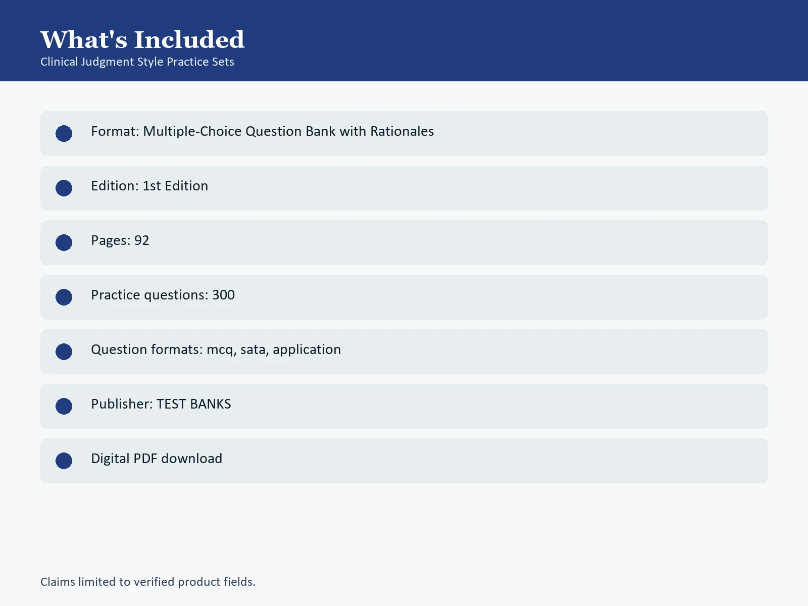Click the Publisher: TEST BANKS text
This screenshot has height=606, width=808.
click(161, 404)
